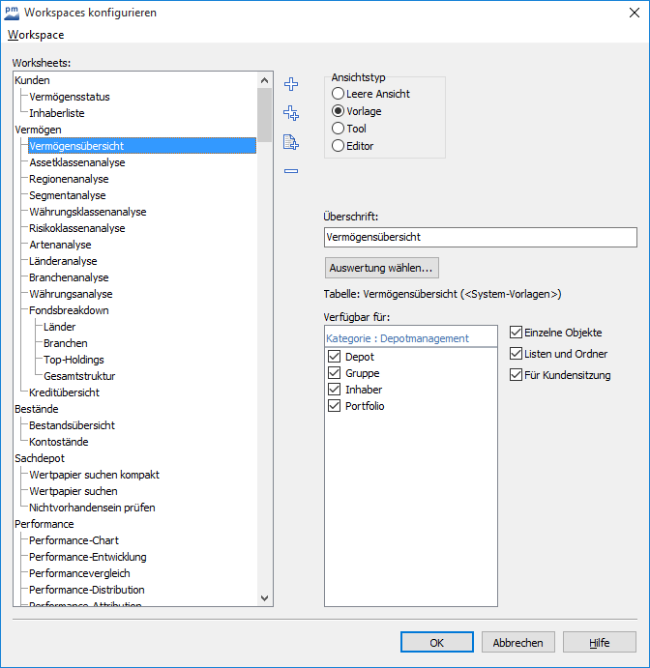Disable the Für Kundensitzung checkbox
The height and width of the screenshot is (668, 650).
pyautogui.click(x=516, y=375)
